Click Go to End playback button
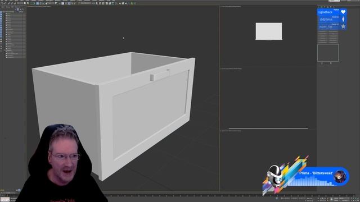Screen dimensions: 360x202 327,198
